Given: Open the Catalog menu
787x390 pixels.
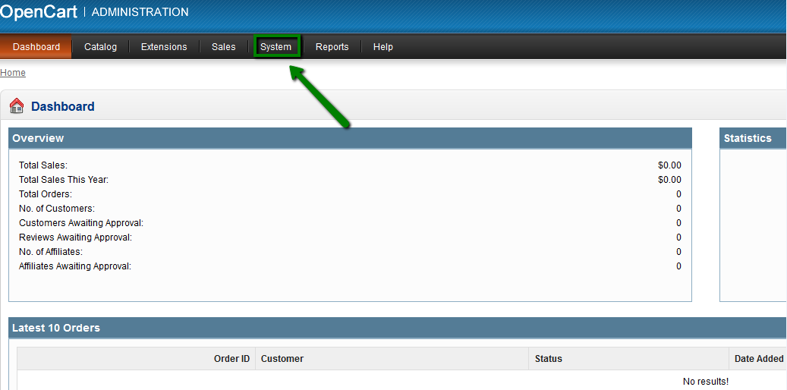Looking at the screenshot, I should (x=100, y=47).
